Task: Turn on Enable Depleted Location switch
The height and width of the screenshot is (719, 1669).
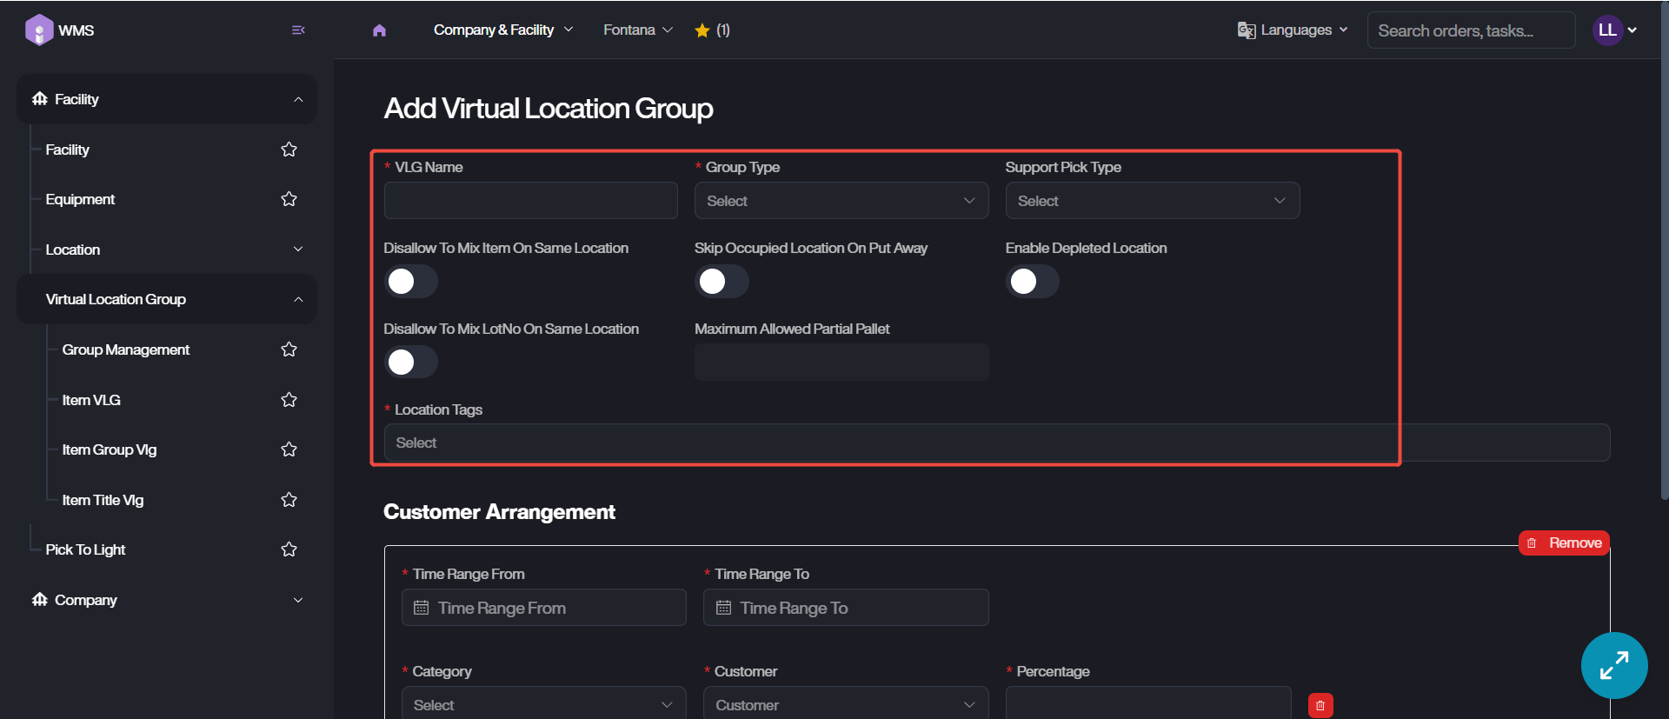Action: coord(1032,282)
